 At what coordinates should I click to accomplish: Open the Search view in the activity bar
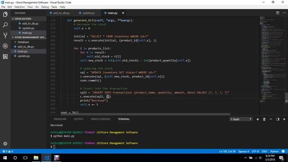[x=5, y=25]
